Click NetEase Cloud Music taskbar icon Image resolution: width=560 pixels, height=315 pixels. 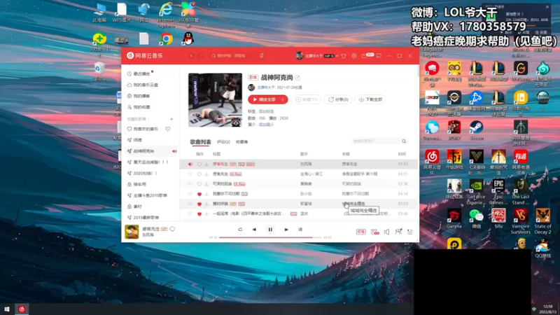[x=22, y=309]
